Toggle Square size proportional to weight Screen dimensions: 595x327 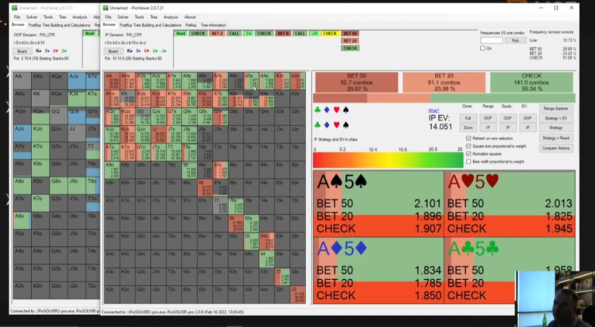tap(469, 146)
